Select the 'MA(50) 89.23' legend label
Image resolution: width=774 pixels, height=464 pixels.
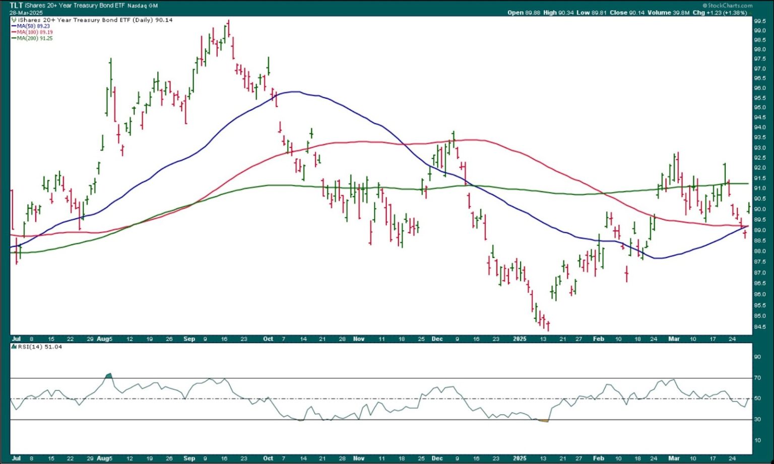[x=33, y=26]
